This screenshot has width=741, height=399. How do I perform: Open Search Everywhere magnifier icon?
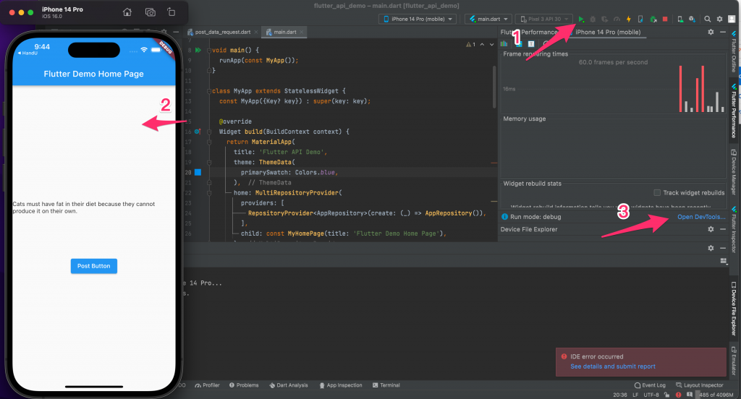[708, 20]
